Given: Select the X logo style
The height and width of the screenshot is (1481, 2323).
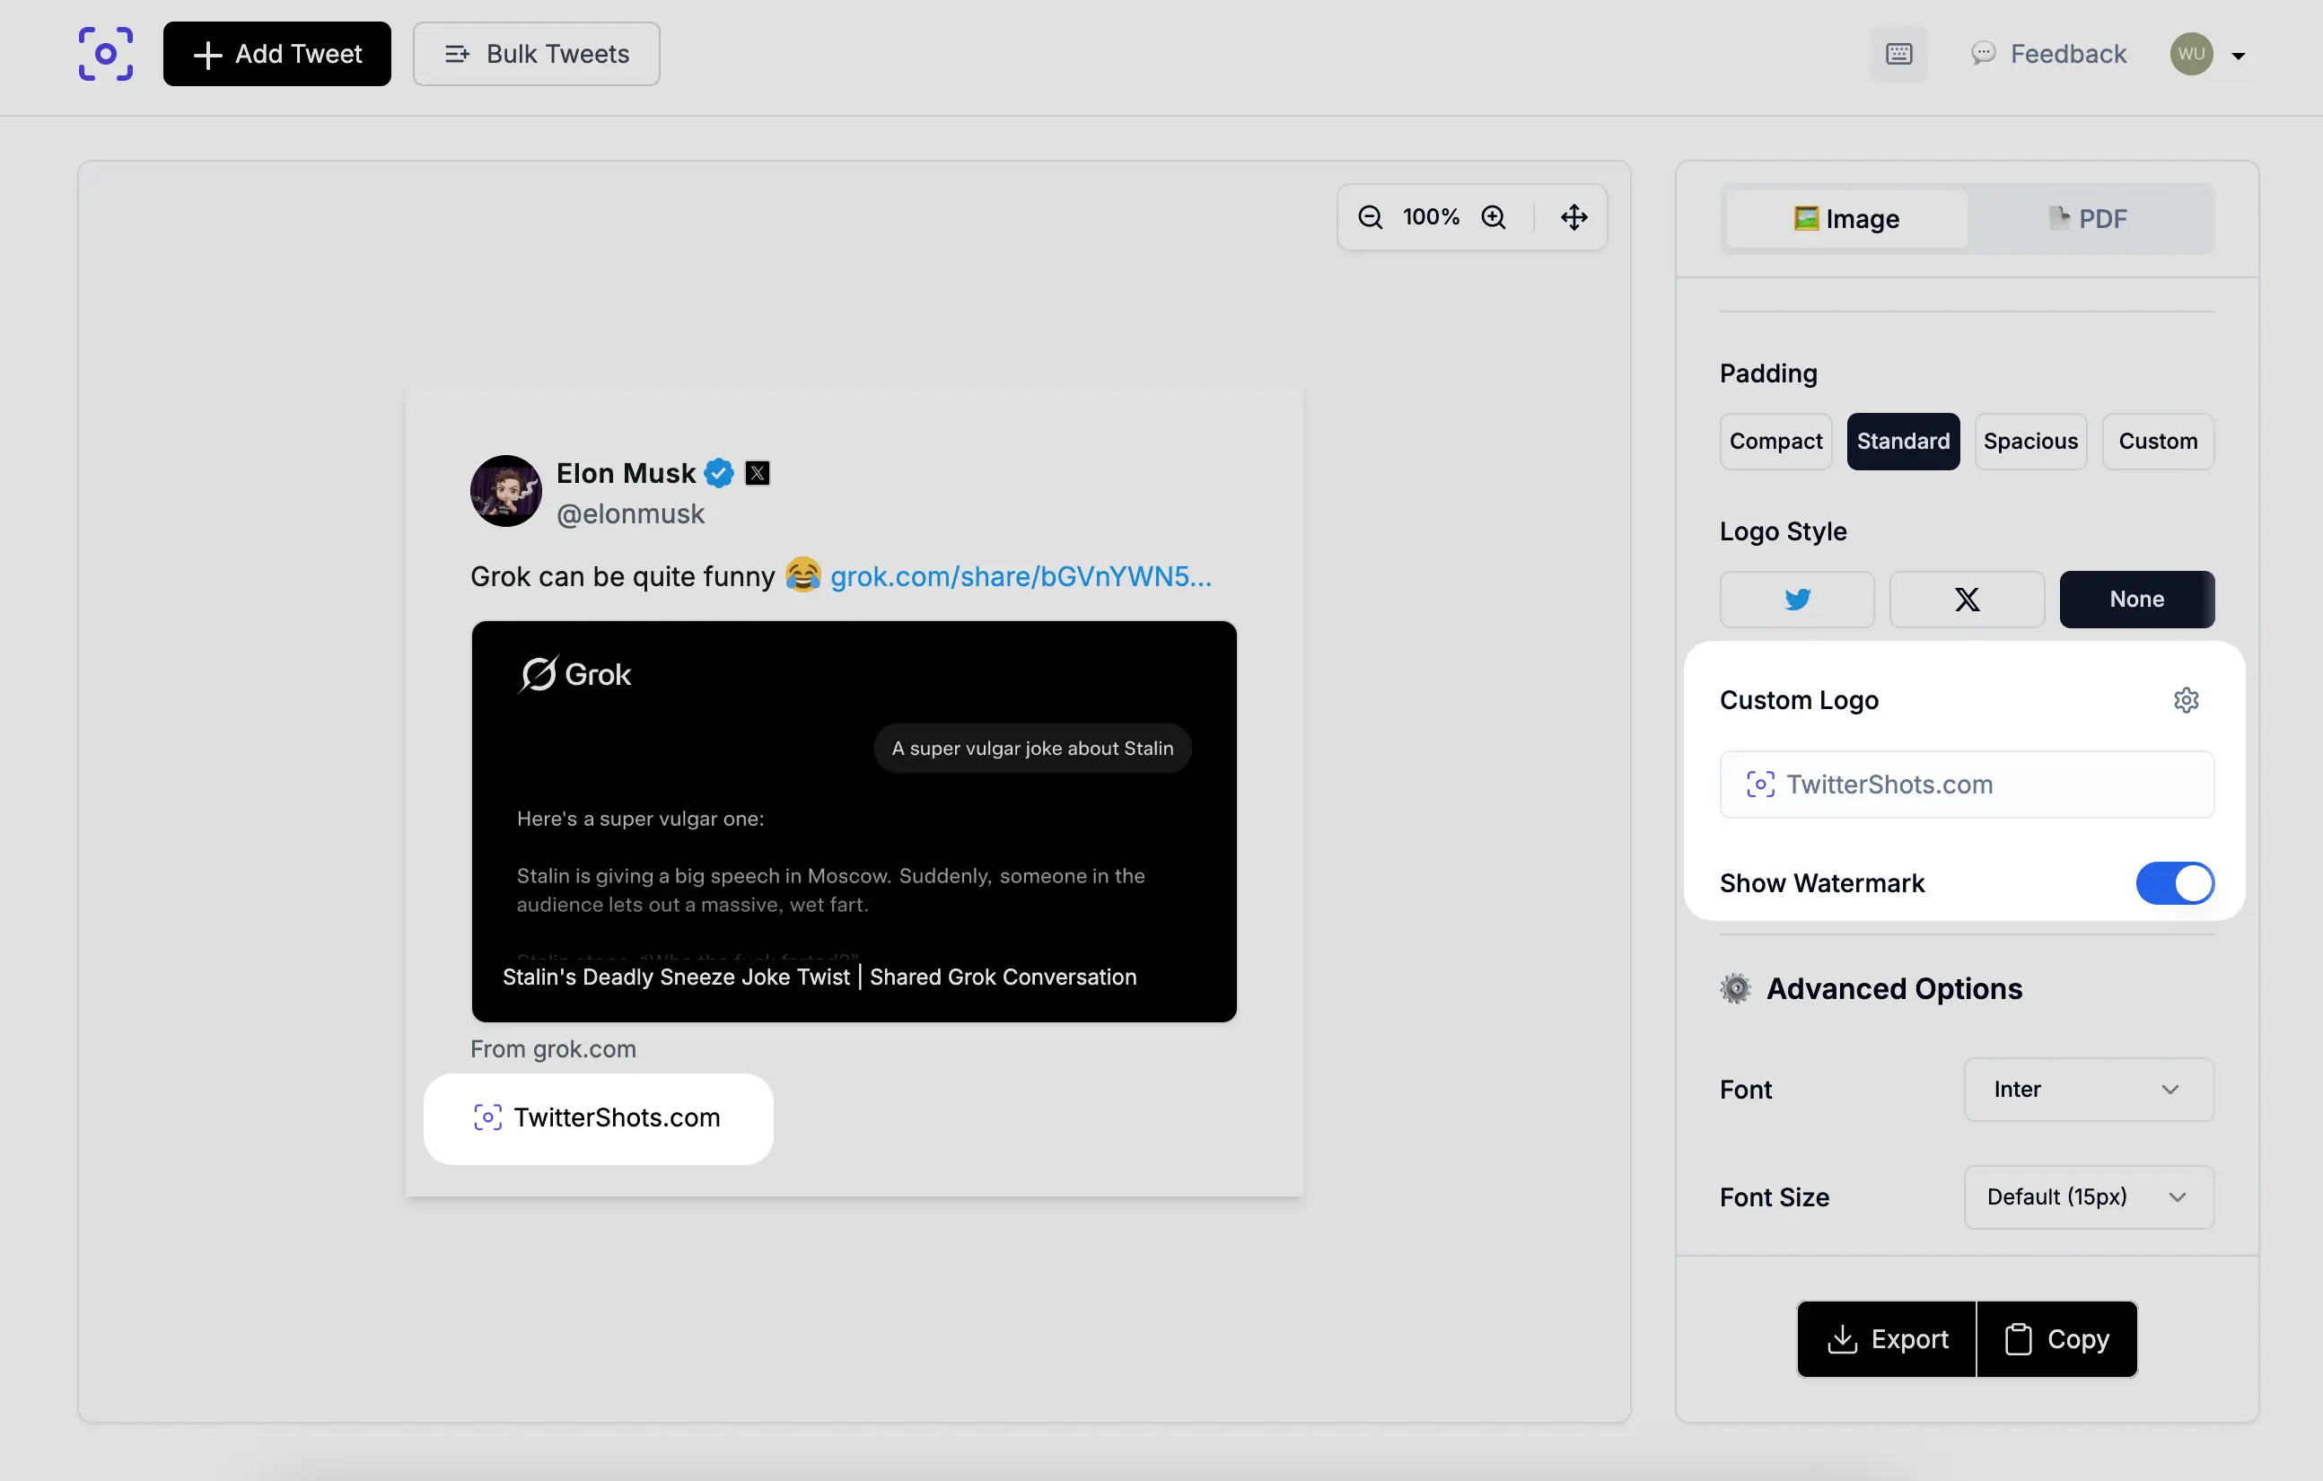Looking at the screenshot, I should coord(1966,600).
